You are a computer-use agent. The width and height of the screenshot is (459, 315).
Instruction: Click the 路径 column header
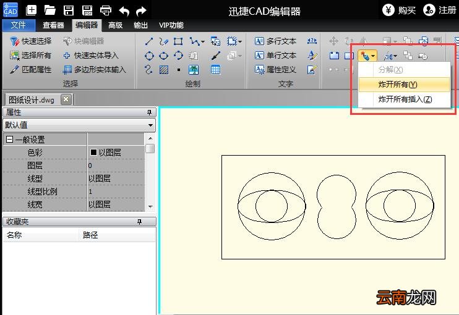pyautogui.click(x=117, y=235)
